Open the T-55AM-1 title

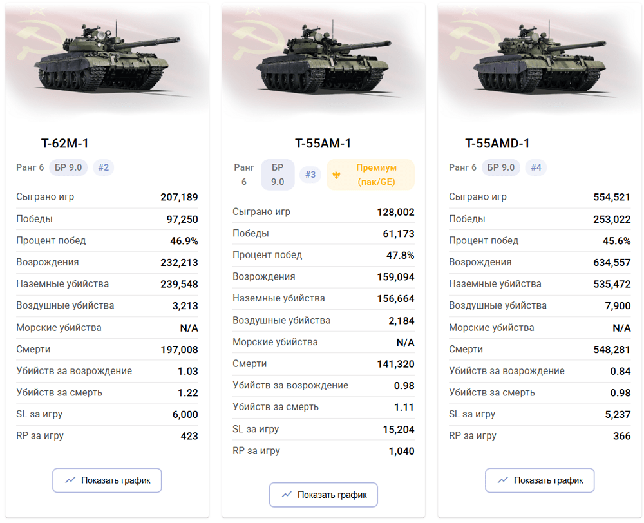point(323,144)
